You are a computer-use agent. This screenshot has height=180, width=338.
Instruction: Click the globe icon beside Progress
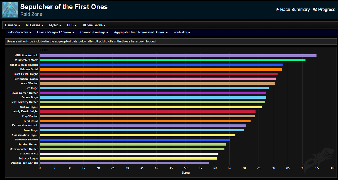click(315, 10)
